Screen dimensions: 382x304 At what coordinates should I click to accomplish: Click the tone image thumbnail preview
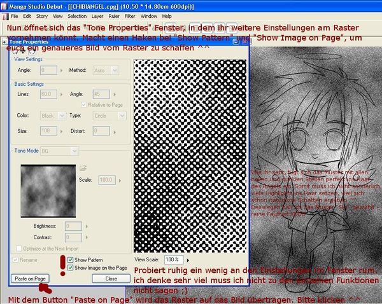[x=48, y=191]
